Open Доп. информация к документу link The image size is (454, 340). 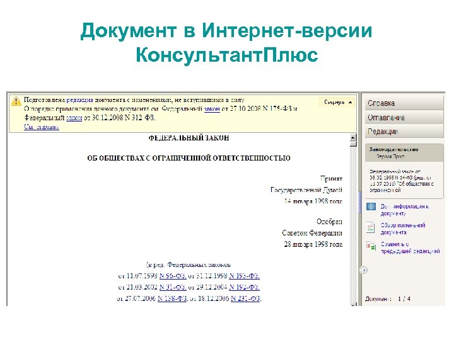click(x=404, y=210)
